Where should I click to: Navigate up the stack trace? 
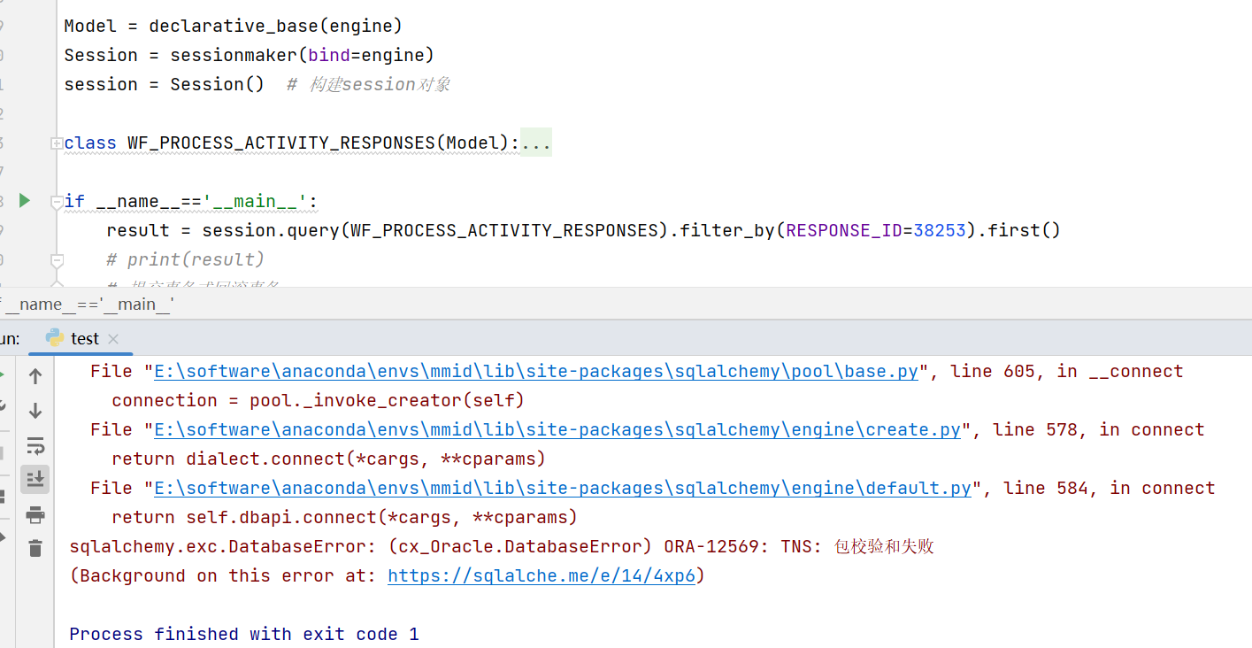pos(35,375)
